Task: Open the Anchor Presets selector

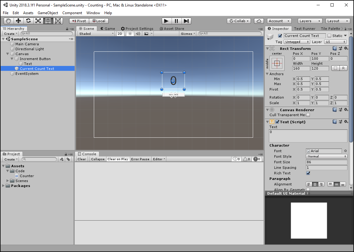Action: pyautogui.click(x=277, y=64)
